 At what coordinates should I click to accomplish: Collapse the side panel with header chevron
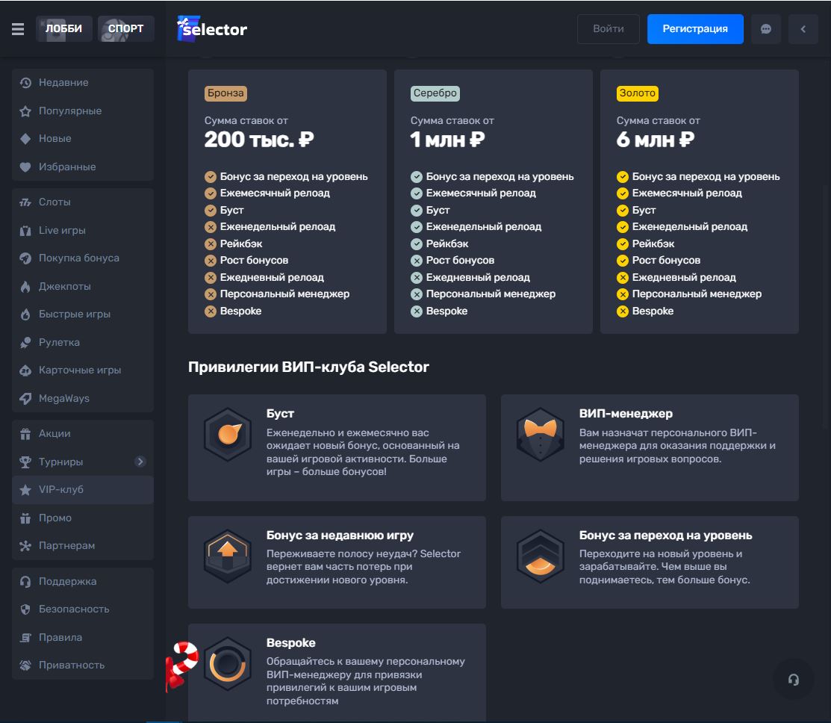pyautogui.click(x=803, y=29)
